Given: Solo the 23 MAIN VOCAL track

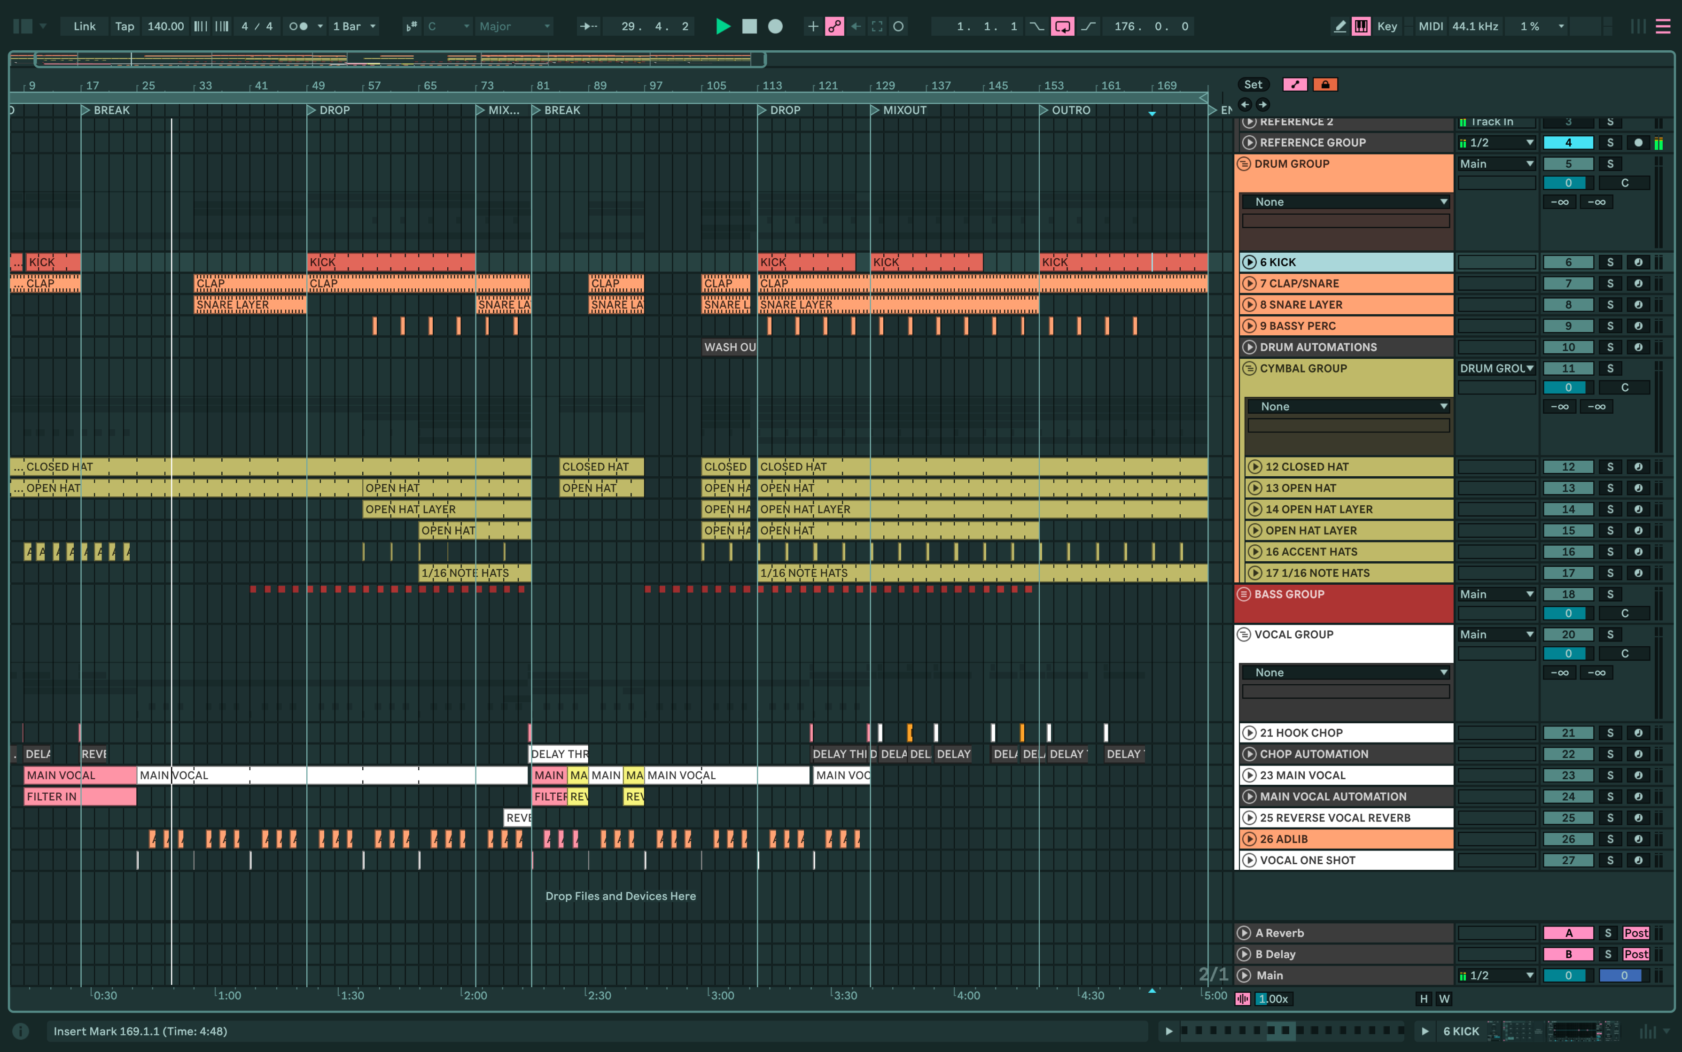Looking at the screenshot, I should pos(1610,776).
